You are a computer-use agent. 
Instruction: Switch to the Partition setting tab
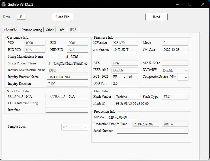pos(32,30)
